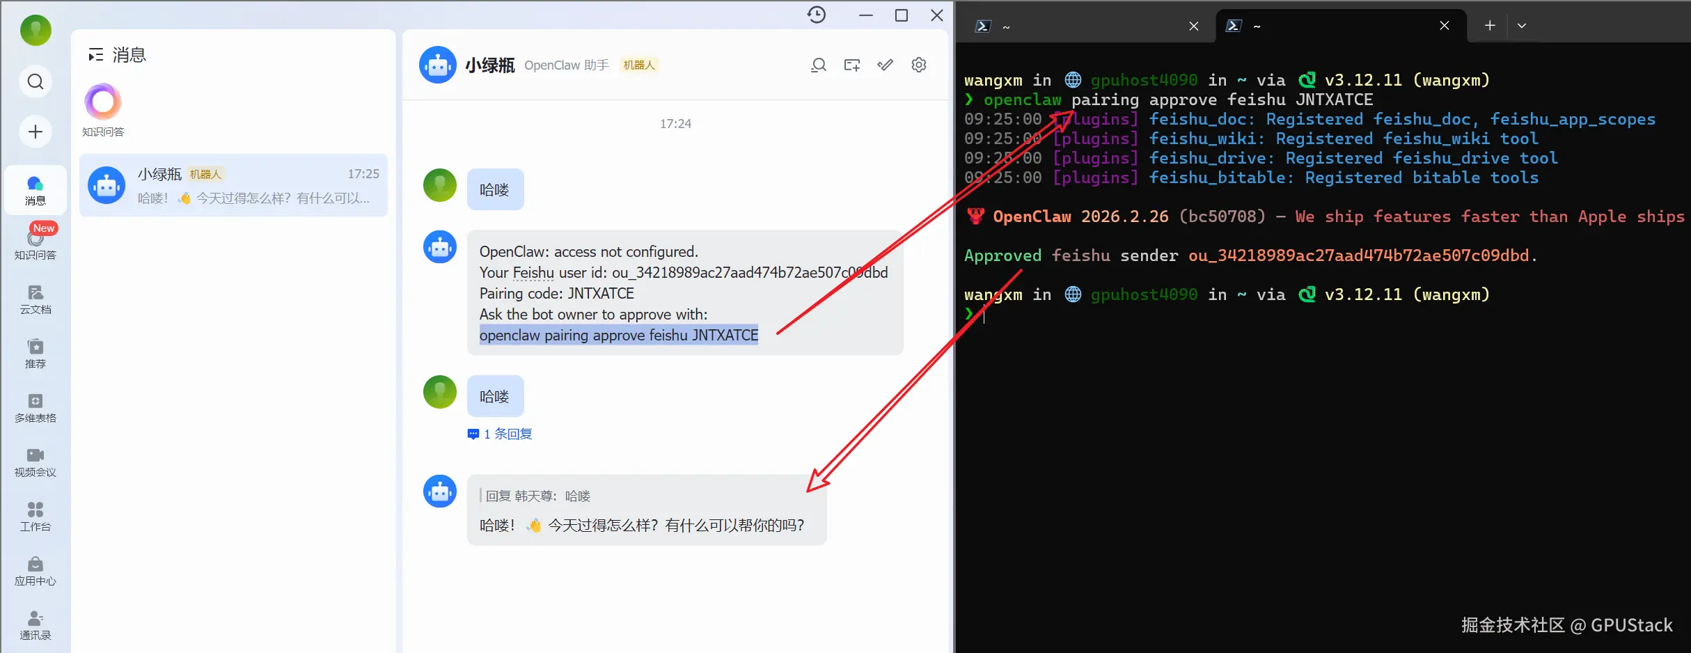
Task: Click the feishu_bitable plugin log line
Action: tap(1251, 178)
